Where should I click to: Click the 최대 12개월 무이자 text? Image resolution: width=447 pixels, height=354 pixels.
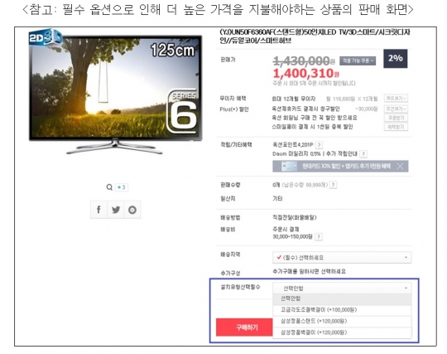tap(294, 99)
